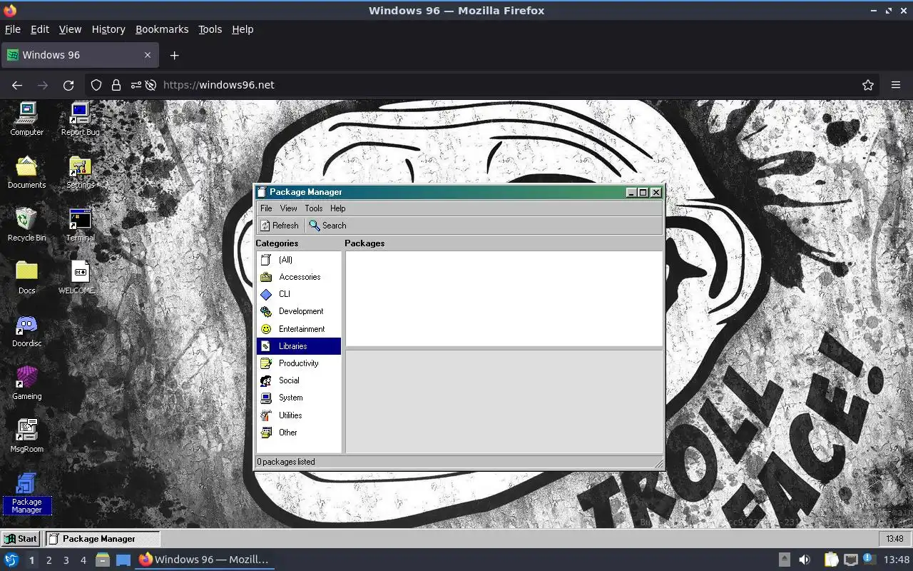Click the Windows 96 Start button
This screenshot has width=913, height=571.
pyautogui.click(x=20, y=539)
